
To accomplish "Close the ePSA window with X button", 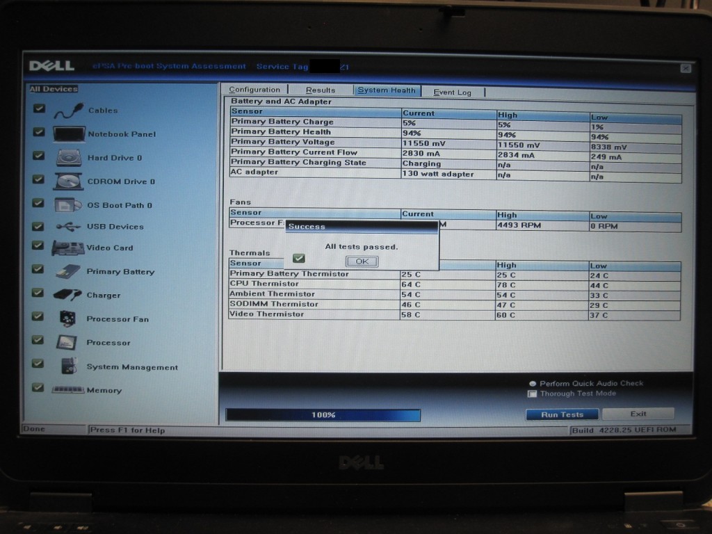I will (686, 68).
